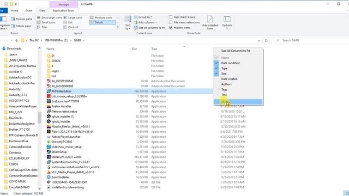Image resolution: width=349 pixels, height=196 pixels.
Task: Click the VLC_Media_Player installer icon
Action: tap(49, 172)
